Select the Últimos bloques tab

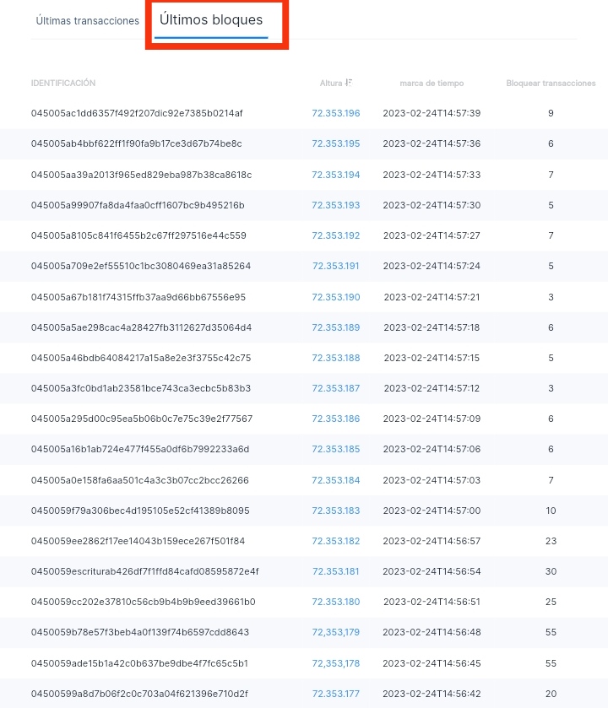pos(211,20)
